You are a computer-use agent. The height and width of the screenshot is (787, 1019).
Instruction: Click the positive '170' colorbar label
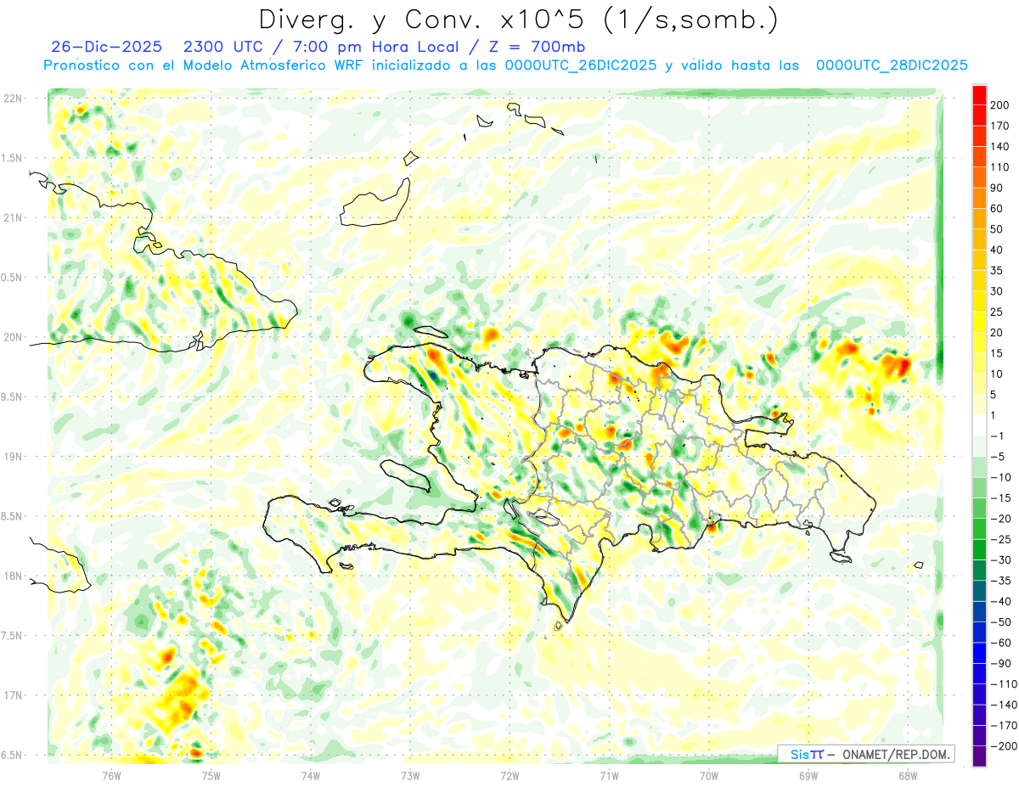[1000, 126]
